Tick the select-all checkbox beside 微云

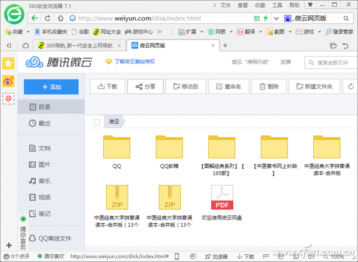click(x=97, y=122)
